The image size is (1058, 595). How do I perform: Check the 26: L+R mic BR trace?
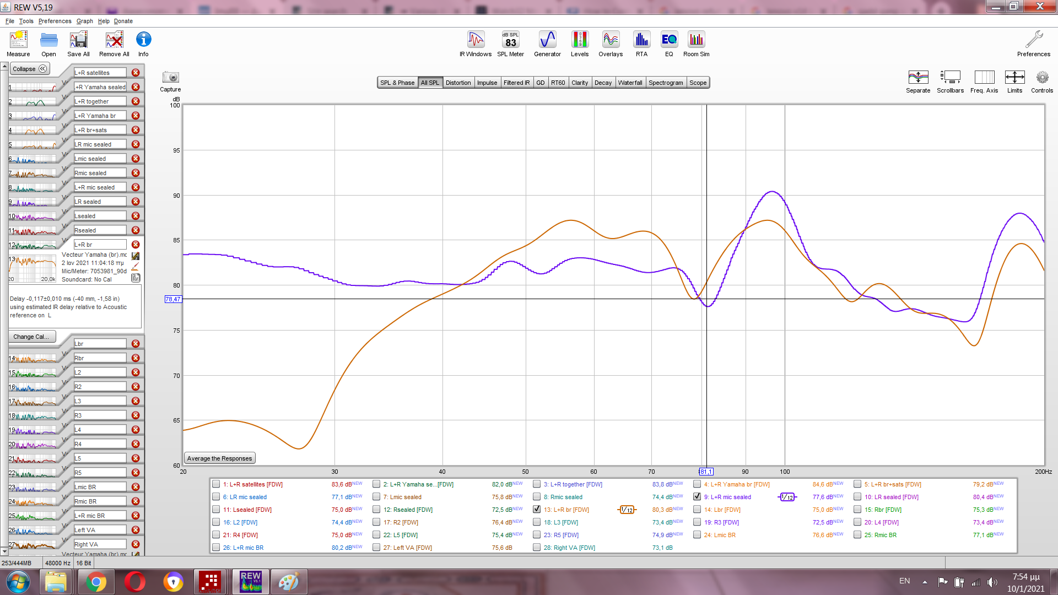[216, 548]
